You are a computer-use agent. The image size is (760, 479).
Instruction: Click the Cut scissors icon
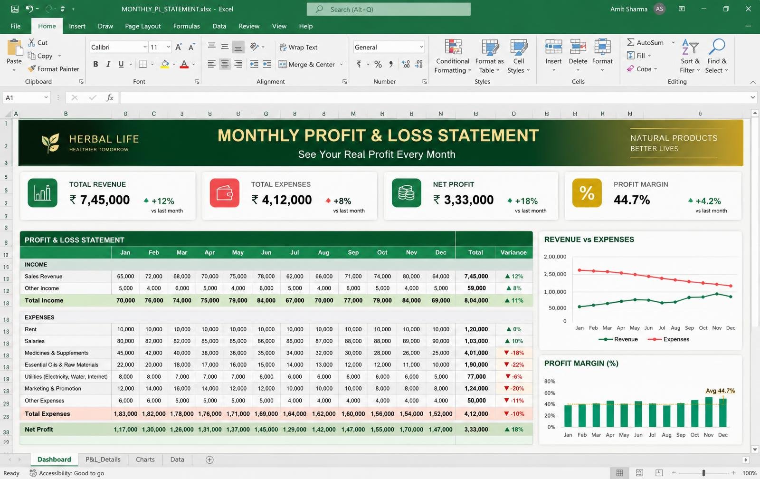pos(31,42)
